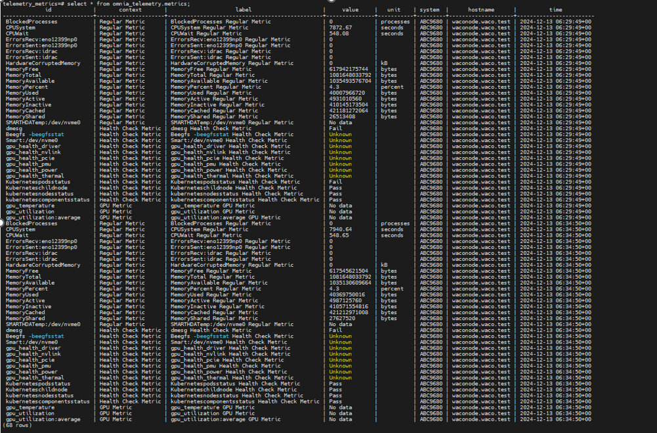The width and height of the screenshot is (657, 433).
Task: Click timestamp 06:29:49 in the 7872.67 row
Action: pyautogui.click(x=556, y=28)
